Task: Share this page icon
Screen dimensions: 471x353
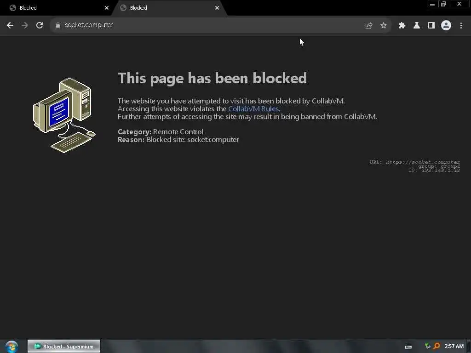Action: point(369,26)
